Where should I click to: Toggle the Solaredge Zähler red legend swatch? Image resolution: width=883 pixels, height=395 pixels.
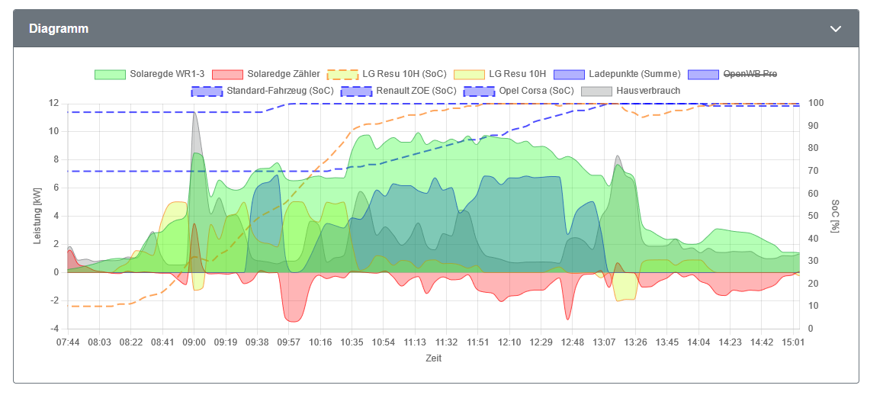[227, 74]
